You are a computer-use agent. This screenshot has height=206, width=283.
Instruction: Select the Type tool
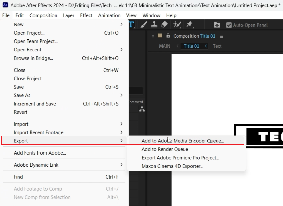(132, 25)
